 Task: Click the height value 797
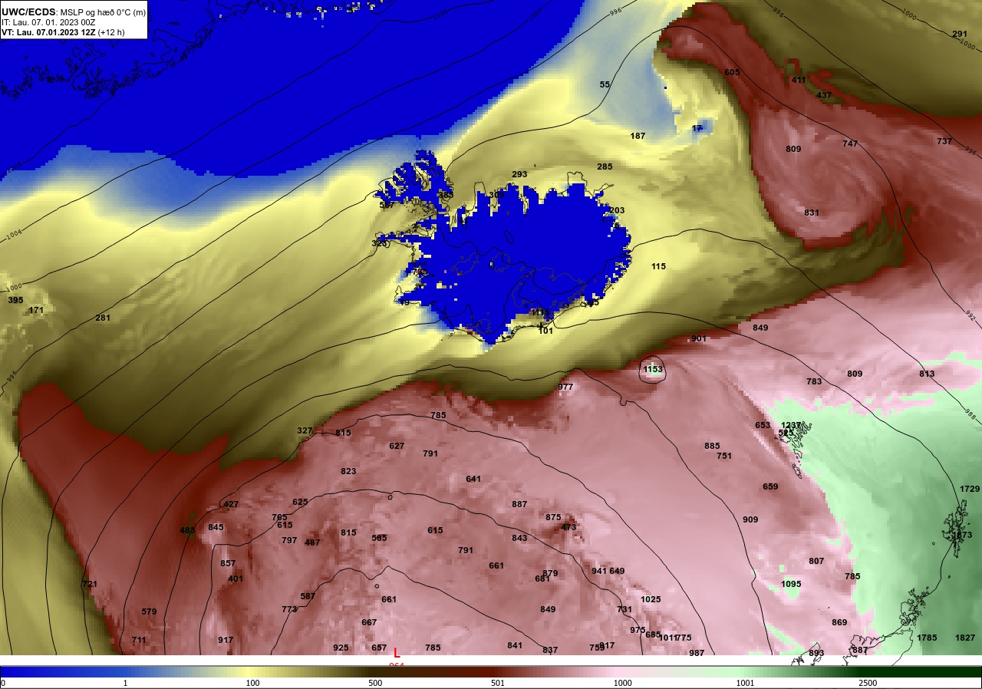click(289, 540)
